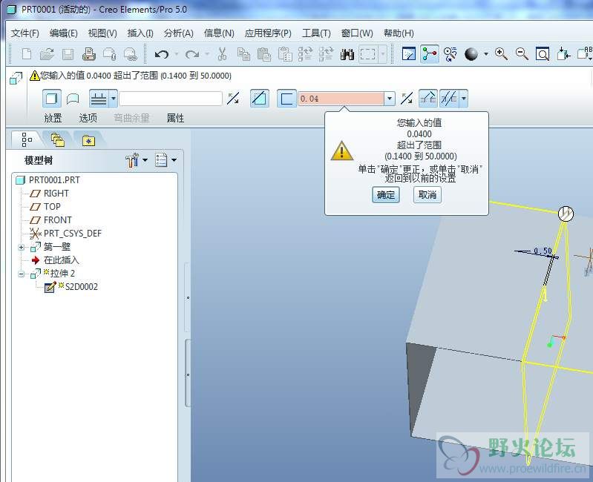Toggle spin center icon
The image size is (593, 482).
(429, 54)
